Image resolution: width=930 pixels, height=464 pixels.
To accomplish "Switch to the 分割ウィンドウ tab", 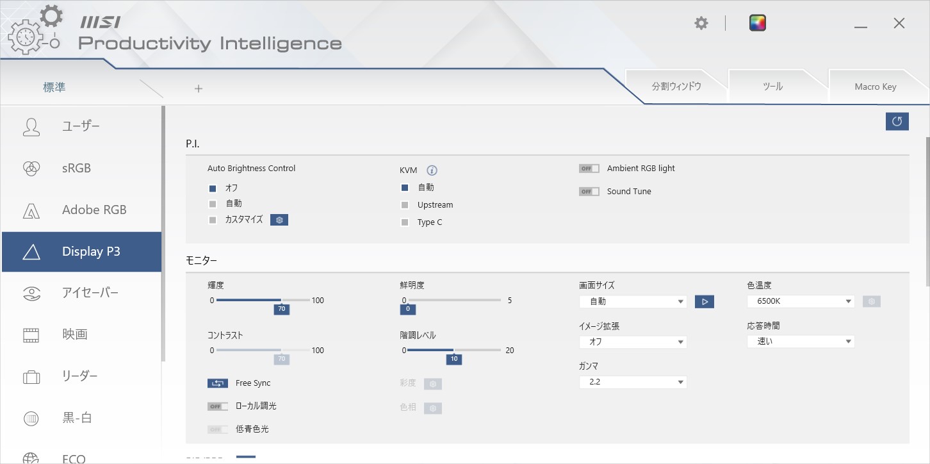I will [676, 87].
